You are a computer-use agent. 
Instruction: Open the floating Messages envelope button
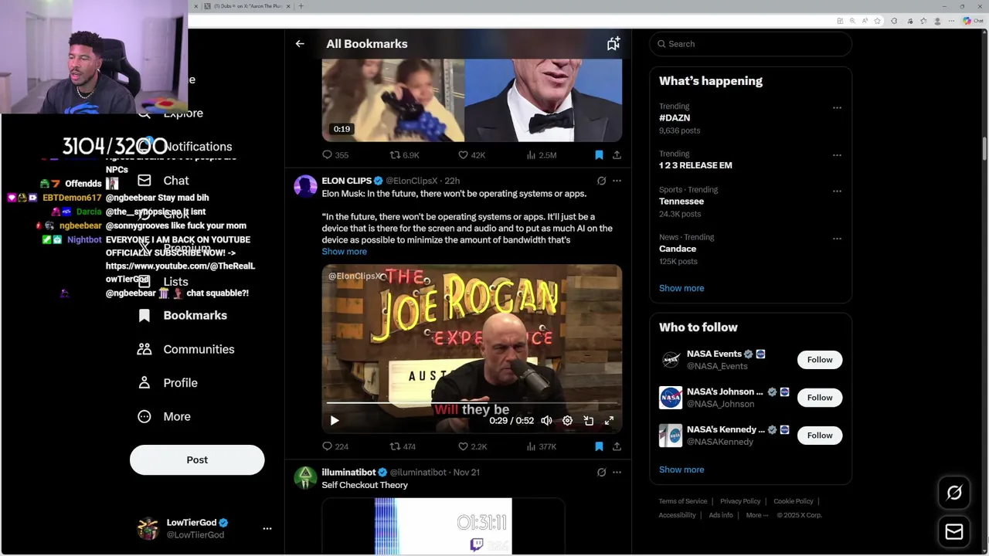tap(954, 531)
